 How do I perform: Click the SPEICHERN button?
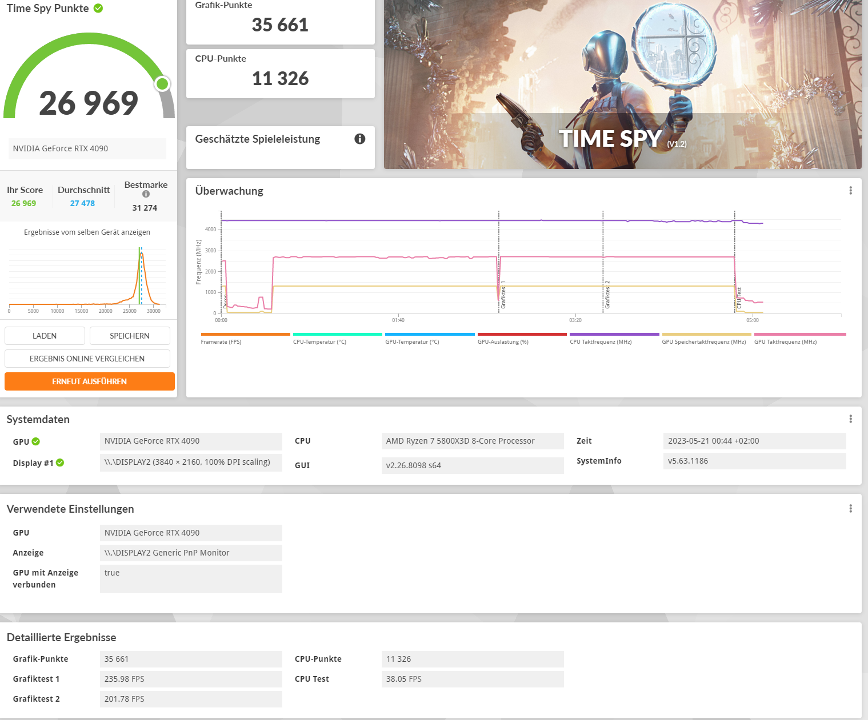129,335
